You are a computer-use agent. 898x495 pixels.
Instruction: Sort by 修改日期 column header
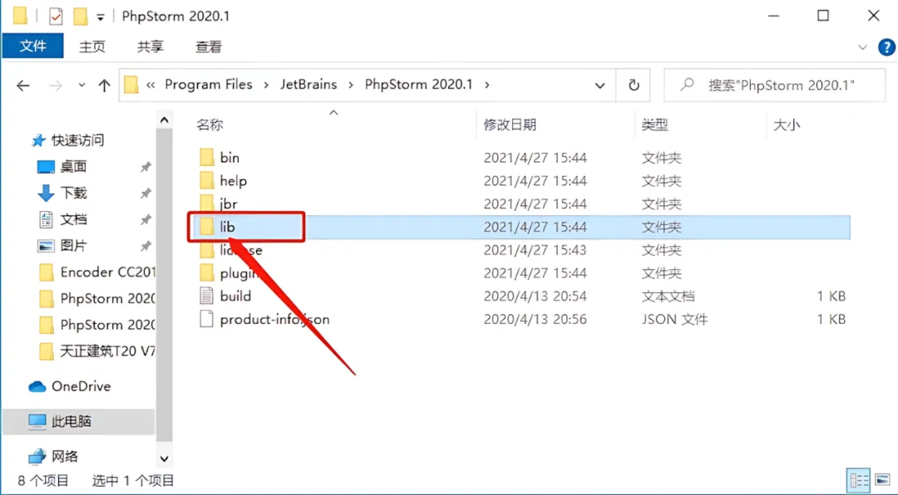click(510, 125)
